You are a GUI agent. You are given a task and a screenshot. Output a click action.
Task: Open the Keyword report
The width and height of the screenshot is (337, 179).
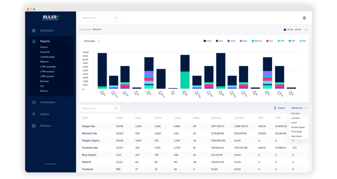45,52
